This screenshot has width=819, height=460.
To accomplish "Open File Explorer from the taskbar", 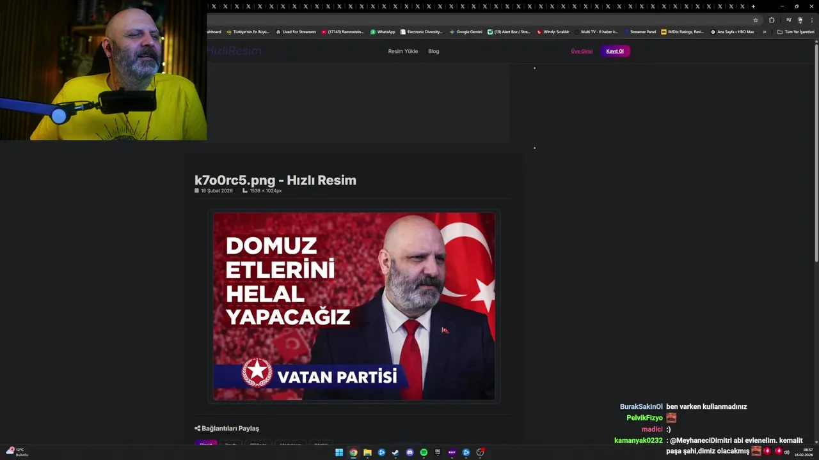I will pos(367,452).
